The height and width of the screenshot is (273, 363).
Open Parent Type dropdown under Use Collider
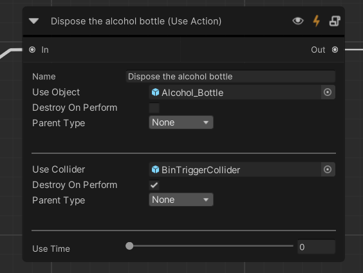pyautogui.click(x=181, y=200)
